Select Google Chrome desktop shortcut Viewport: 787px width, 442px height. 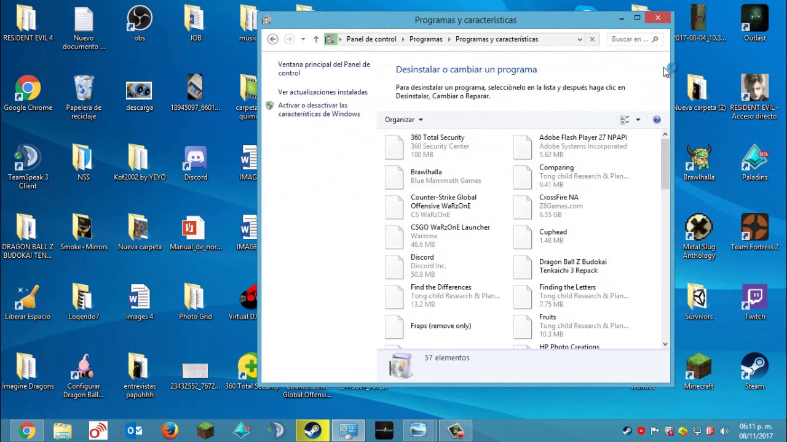coord(28,93)
